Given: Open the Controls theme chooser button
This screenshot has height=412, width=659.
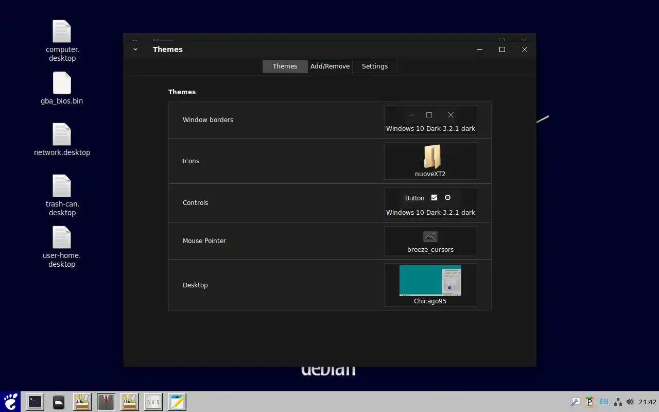Looking at the screenshot, I should point(430,203).
